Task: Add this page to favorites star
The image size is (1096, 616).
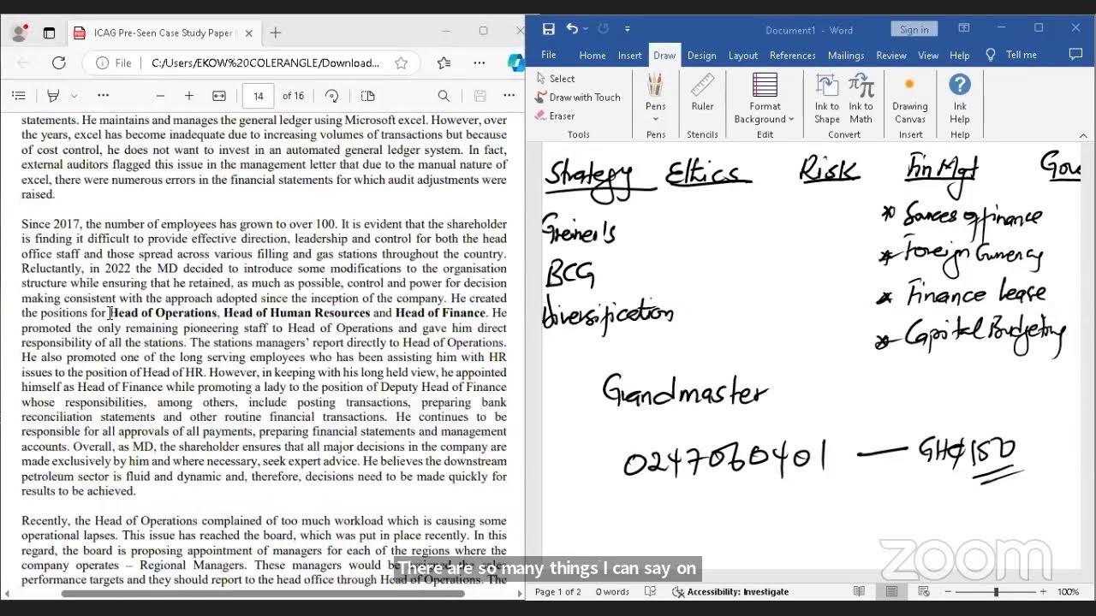Action: tap(401, 62)
